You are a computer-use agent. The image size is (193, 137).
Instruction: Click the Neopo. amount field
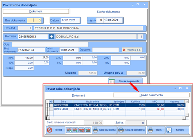coord(24,68)
